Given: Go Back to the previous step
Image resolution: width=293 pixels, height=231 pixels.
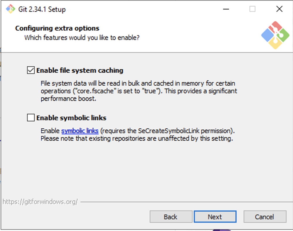Looking at the screenshot, I should 171,217.
